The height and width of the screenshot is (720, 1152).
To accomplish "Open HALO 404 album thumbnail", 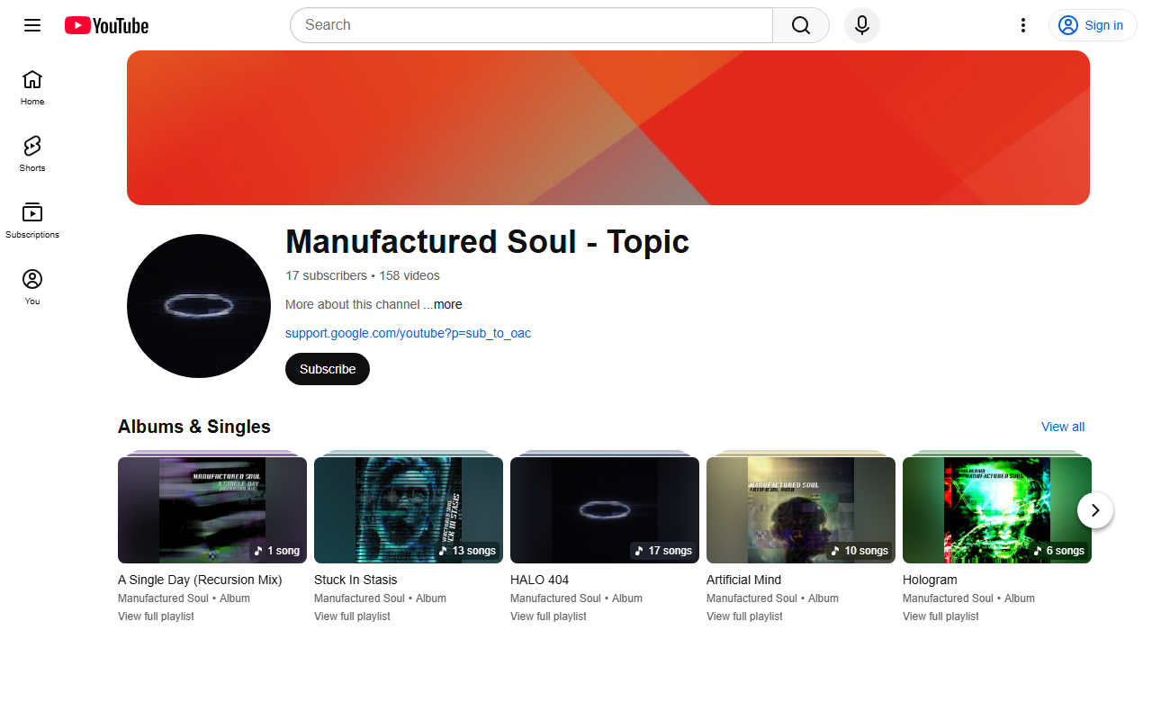I will pos(605,510).
